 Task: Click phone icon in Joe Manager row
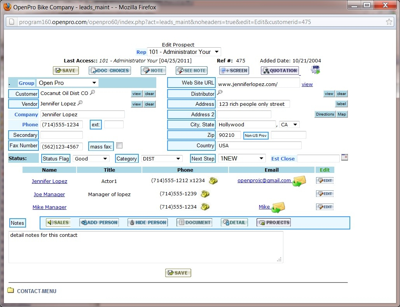click(205, 194)
